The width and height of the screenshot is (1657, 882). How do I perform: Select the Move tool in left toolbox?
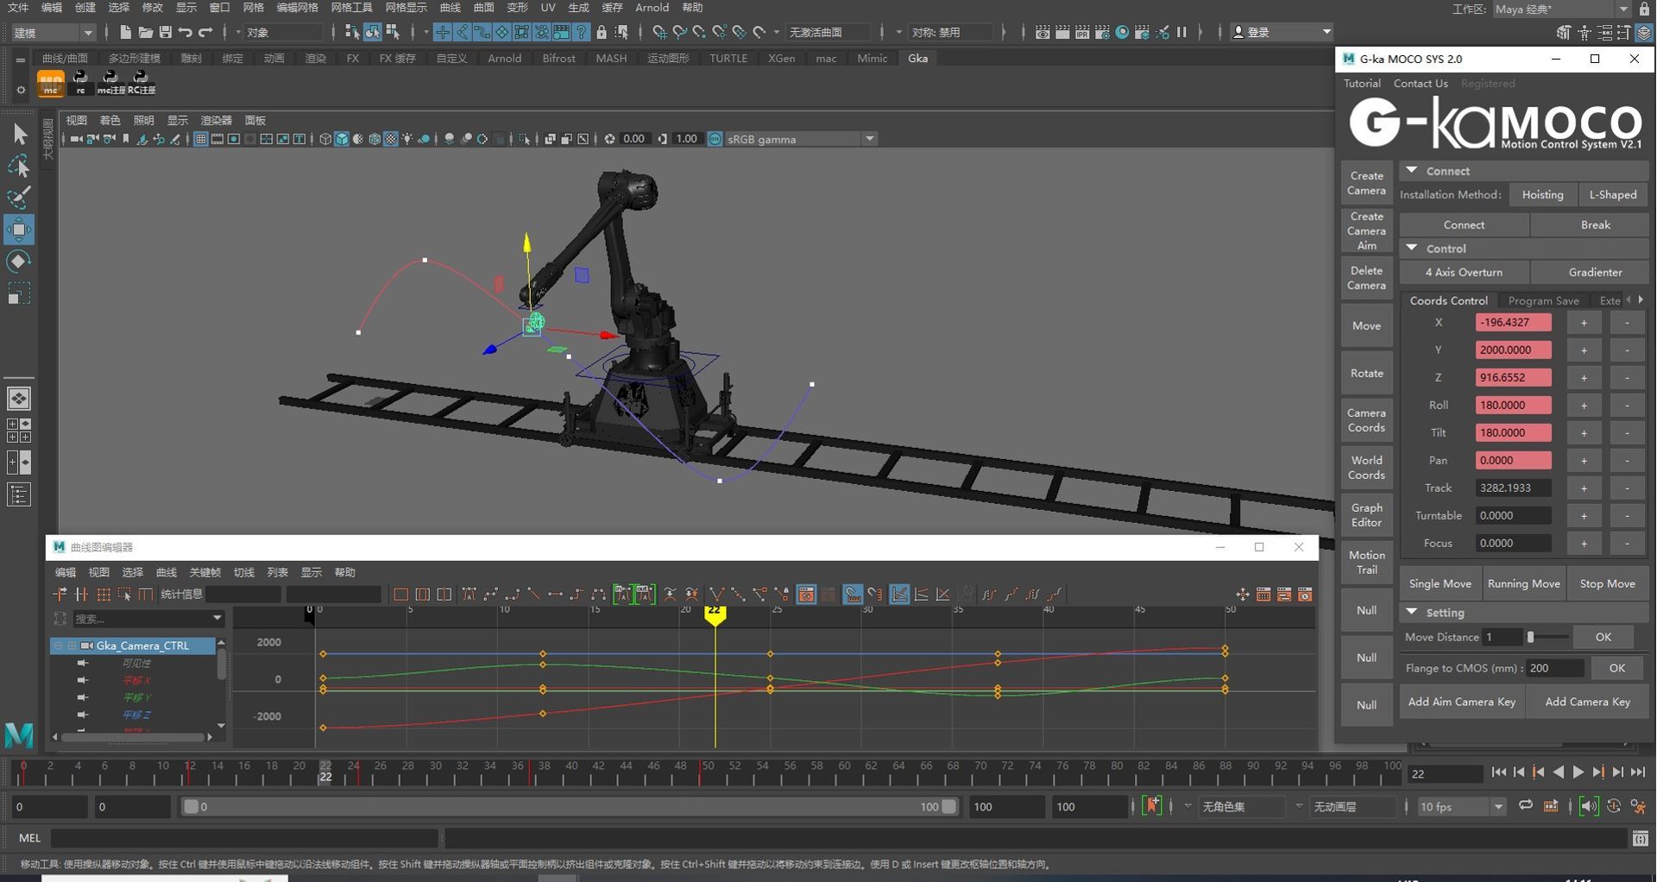point(18,230)
